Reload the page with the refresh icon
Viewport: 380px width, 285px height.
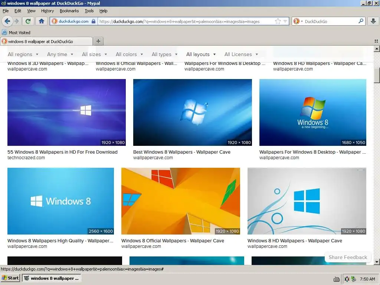pyautogui.click(x=28, y=21)
